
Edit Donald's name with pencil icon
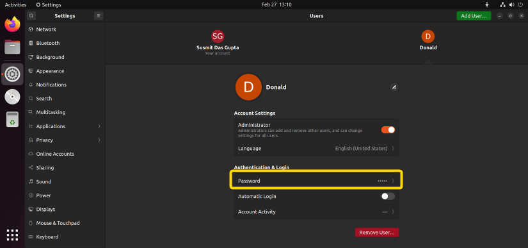click(394, 87)
